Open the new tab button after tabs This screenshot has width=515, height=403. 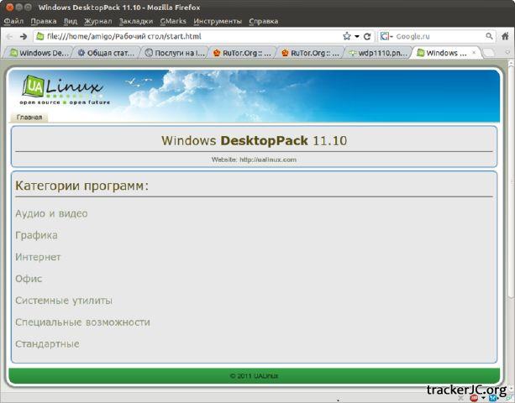point(488,53)
